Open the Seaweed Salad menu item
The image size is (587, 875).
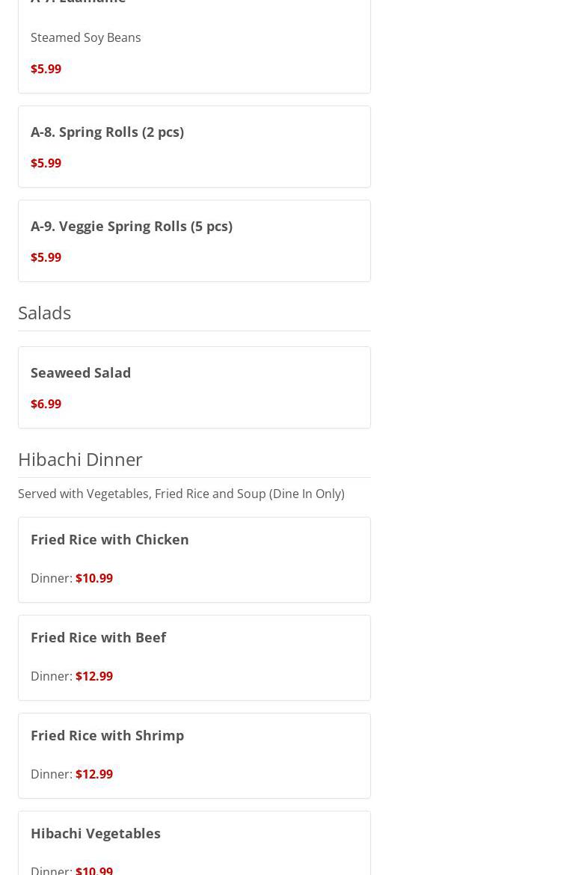coord(81,372)
